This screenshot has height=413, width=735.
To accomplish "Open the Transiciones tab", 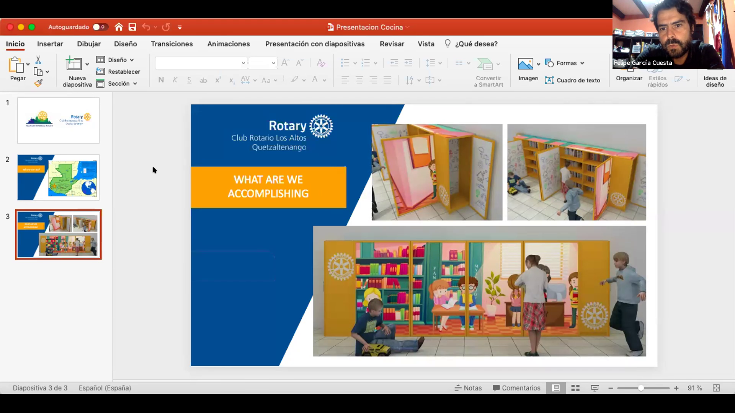I will [x=172, y=44].
